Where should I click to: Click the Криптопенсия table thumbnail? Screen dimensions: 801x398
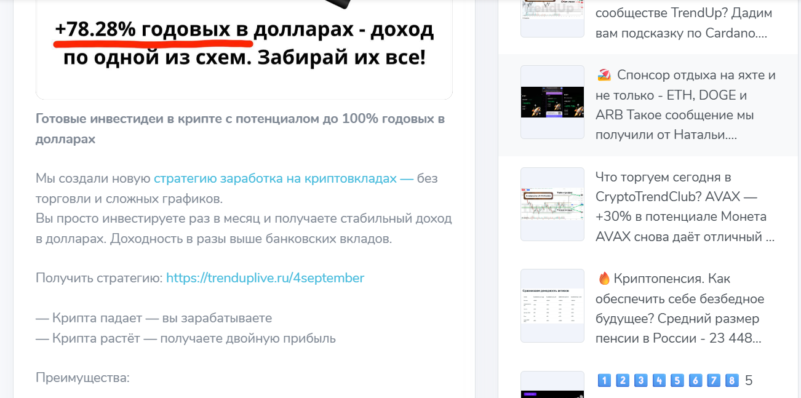point(552,305)
